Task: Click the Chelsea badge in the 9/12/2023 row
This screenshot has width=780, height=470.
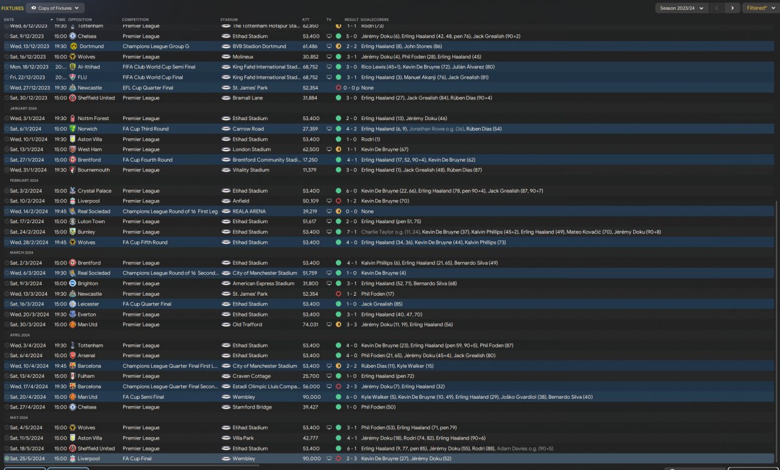Action: pos(73,36)
